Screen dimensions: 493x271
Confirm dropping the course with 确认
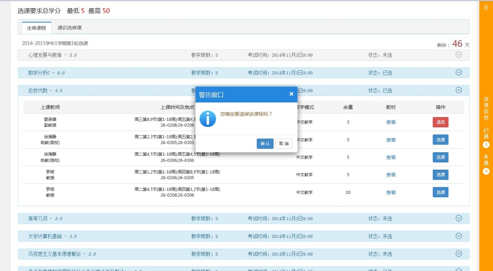[265, 144]
